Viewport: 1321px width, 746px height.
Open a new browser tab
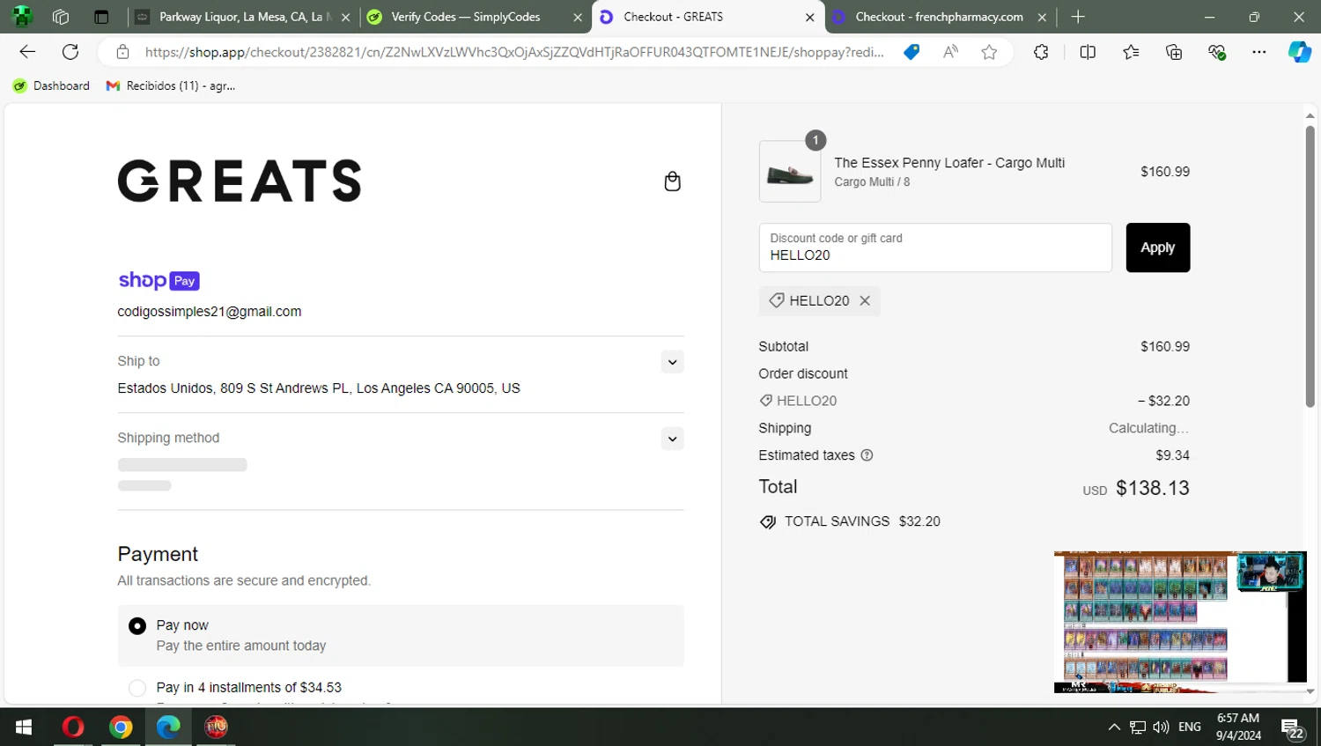click(1078, 17)
